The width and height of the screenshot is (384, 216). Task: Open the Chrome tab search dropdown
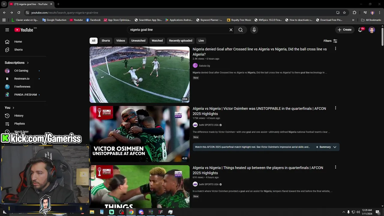(4, 4)
